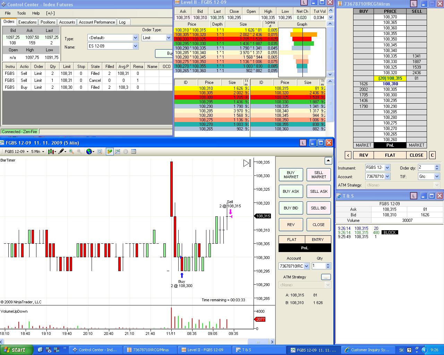Click the Order qty input field in SuperDOM
This screenshot has height=355, width=444.
(x=426, y=167)
